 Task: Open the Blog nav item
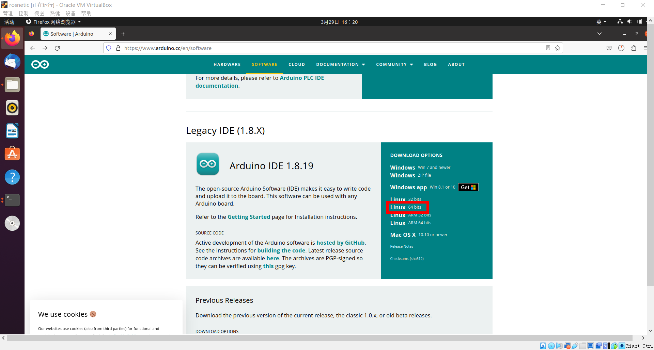coord(431,65)
